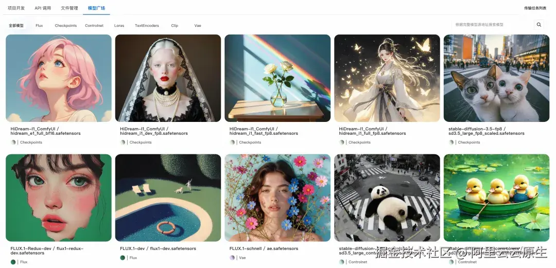Open 传输任务列表 link
This screenshot has width=556, height=268.
click(x=535, y=8)
